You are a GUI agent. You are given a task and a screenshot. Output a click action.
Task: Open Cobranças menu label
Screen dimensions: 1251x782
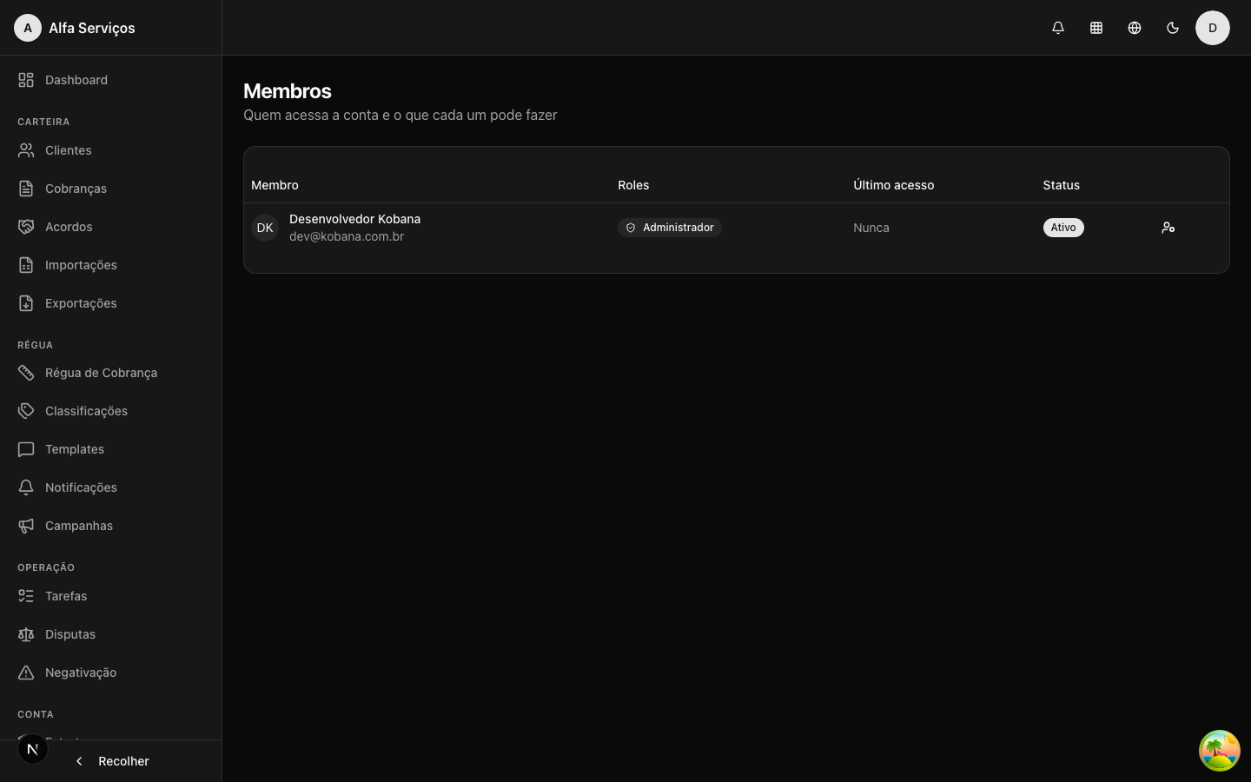[76, 189]
